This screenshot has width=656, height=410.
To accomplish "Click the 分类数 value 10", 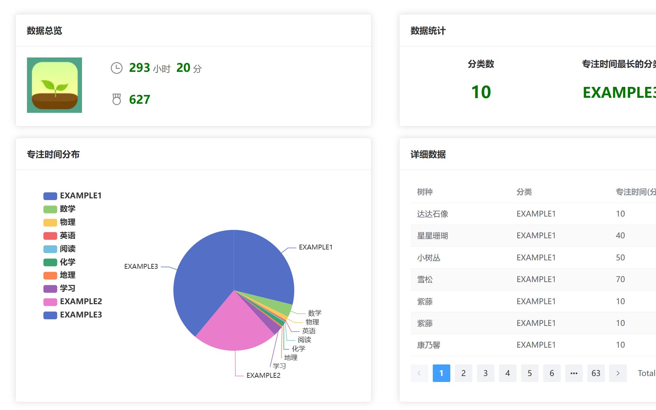I will tap(481, 92).
